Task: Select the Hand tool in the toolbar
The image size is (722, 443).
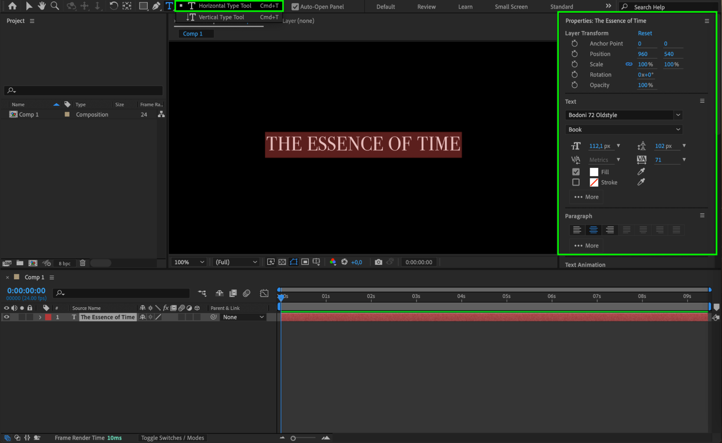Action: 42,6
